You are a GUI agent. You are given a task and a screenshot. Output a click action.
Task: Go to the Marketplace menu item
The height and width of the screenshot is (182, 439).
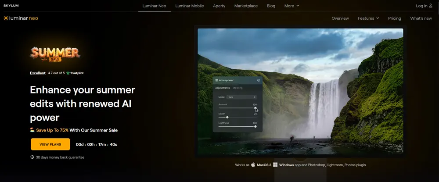coord(246,6)
